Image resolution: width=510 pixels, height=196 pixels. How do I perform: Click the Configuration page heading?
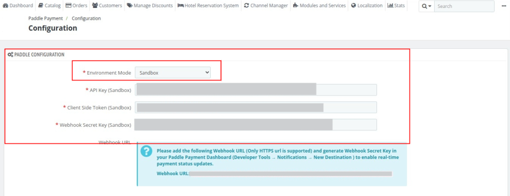click(x=53, y=28)
